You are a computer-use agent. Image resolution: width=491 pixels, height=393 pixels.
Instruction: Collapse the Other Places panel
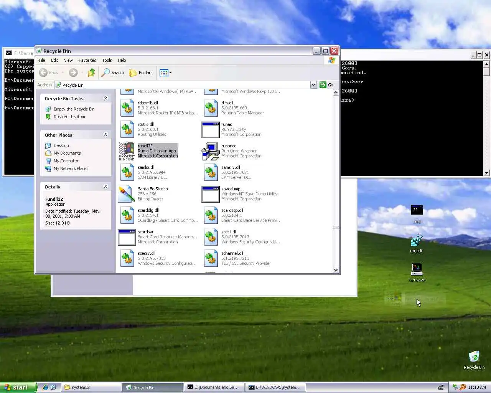tap(105, 135)
